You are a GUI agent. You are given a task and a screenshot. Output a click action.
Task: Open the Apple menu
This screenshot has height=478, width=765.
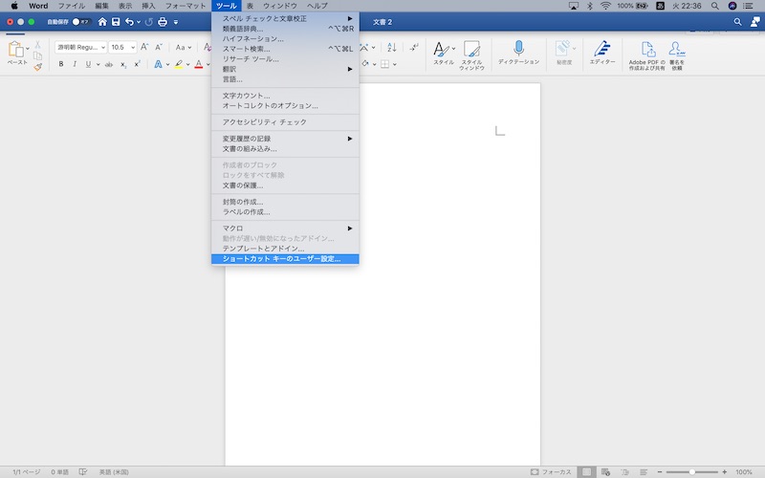click(14, 6)
